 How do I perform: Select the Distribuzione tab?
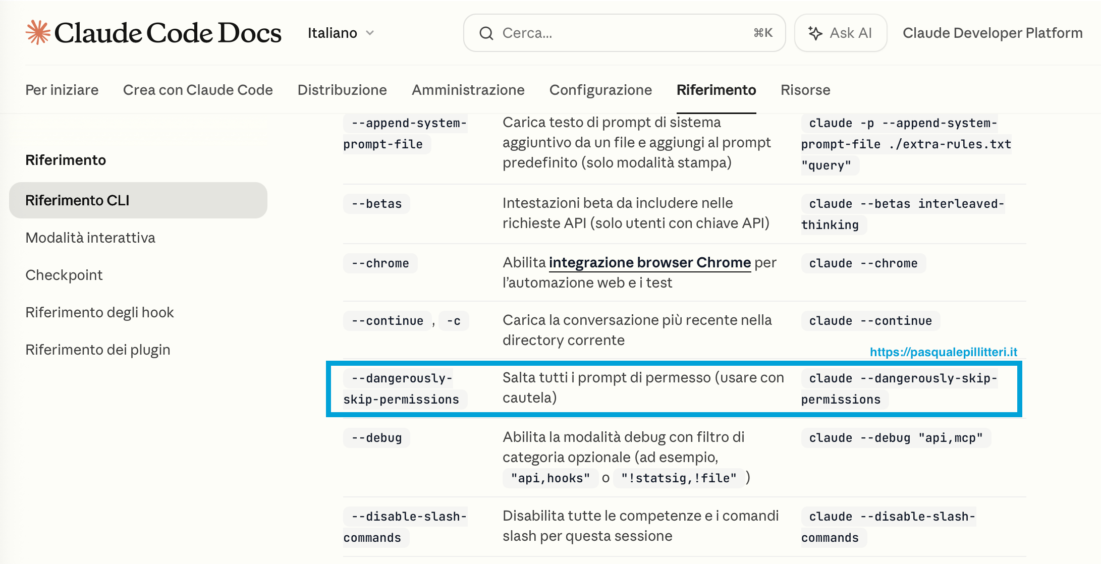(x=342, y=90)
